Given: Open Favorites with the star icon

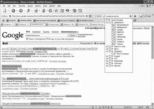Looking at the screenshot, I should pos(56,11).
